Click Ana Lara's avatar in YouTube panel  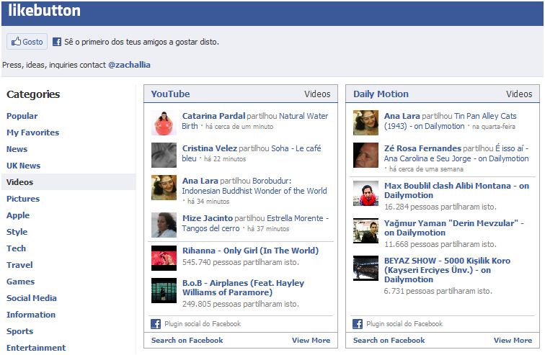164,188
